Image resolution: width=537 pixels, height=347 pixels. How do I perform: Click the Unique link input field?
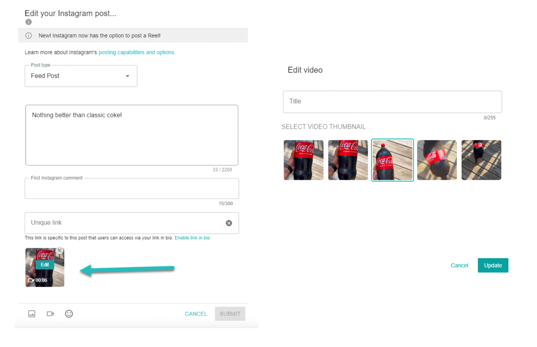click(x=132, y=223)
